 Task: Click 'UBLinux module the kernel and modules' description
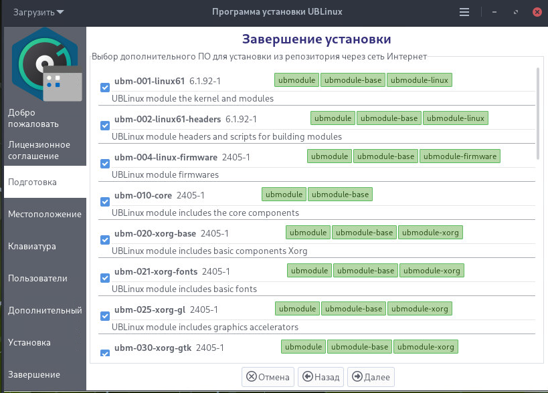coord(193,98)
